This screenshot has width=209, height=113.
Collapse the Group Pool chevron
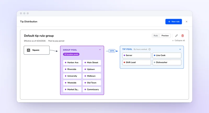click(100, 50)
